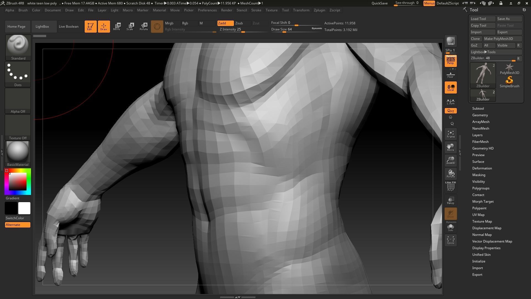Click the Frame view icon
Image resolution: width=531 pixels, height=299 pixels.
451,134
